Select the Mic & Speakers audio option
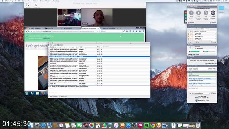This screenshot has width=229, height=129. [x=198, y=48]
